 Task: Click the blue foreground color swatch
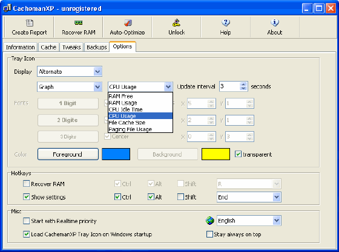coord(116,154)
